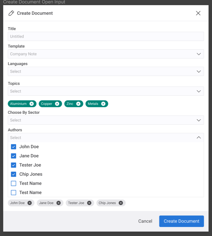Click the Aluminium chip label

(18, 104)
